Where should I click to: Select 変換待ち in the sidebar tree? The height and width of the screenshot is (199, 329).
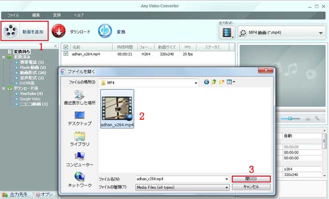point(22,52)
